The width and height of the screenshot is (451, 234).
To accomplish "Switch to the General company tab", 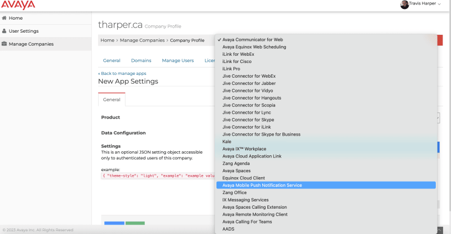I will click(x=112, y=61).
